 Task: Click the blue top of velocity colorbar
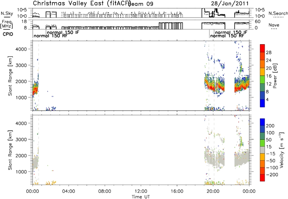(x=262, y=122)
